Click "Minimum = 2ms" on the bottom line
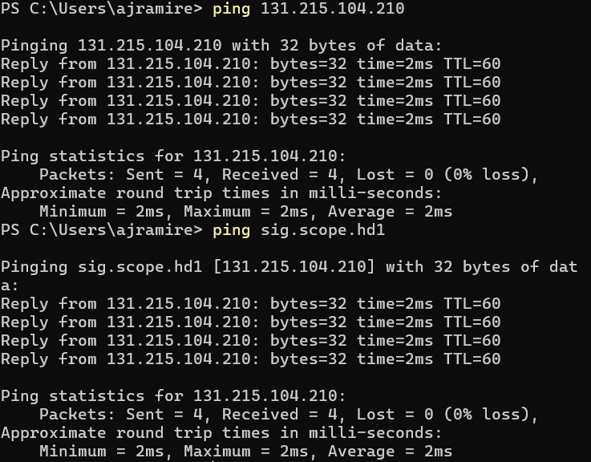The width and height of the screenshot is (591, 462). pos(101,452)
